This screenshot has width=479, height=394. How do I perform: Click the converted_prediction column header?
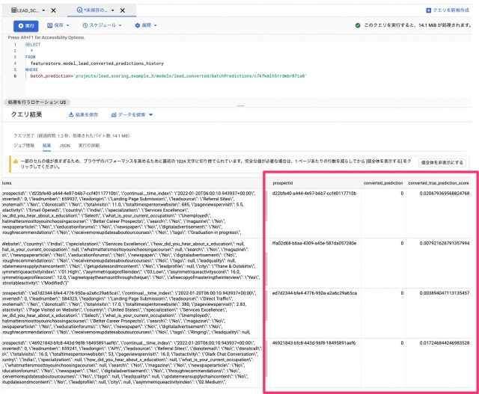[x=383, y=183]
